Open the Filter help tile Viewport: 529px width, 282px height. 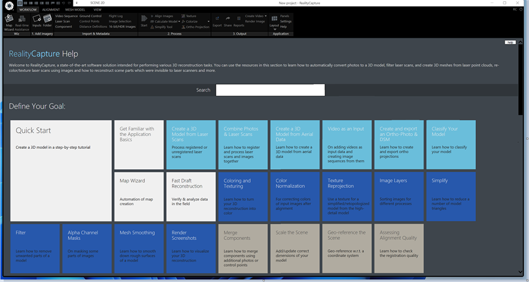[x=35, y=248]
